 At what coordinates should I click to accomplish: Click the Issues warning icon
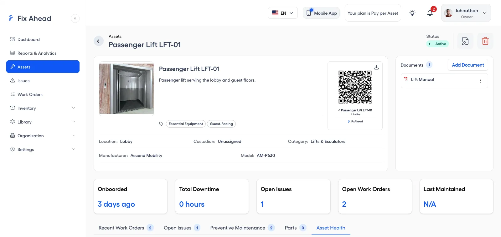click(x=13, y=80)
